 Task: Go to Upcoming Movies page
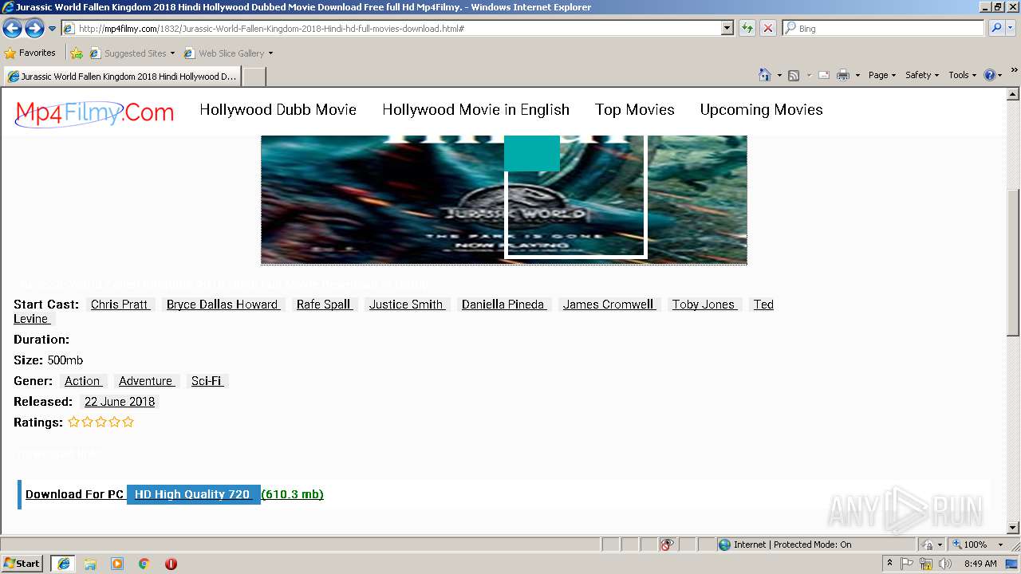point(761,110)
